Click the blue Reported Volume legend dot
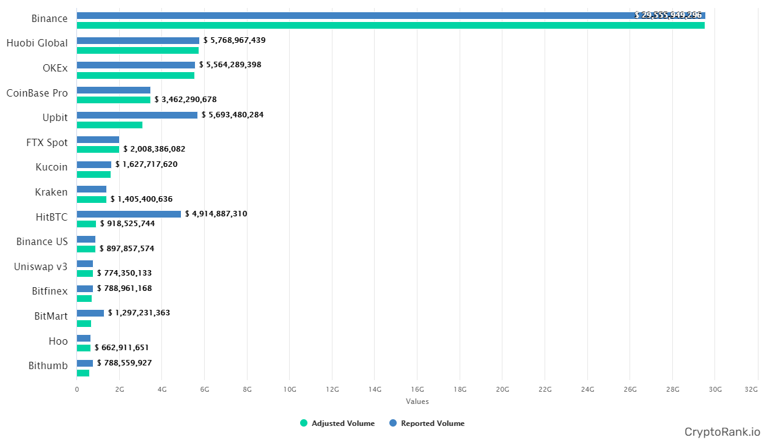The image size is (764, 440). pos(393,423)
